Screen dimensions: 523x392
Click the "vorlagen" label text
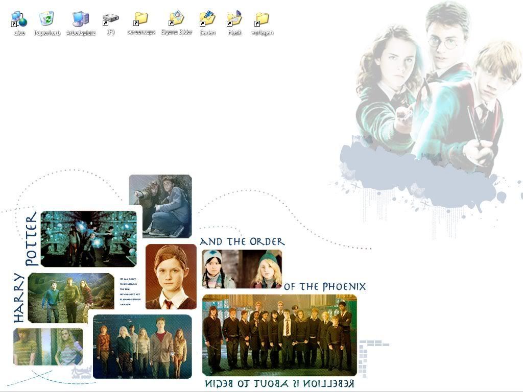[262, 32]
